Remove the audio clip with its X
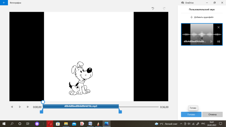 218,27
